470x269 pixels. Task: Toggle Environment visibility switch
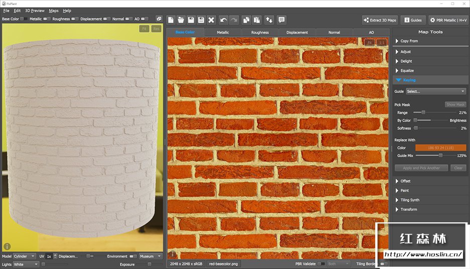click(133, 256)
